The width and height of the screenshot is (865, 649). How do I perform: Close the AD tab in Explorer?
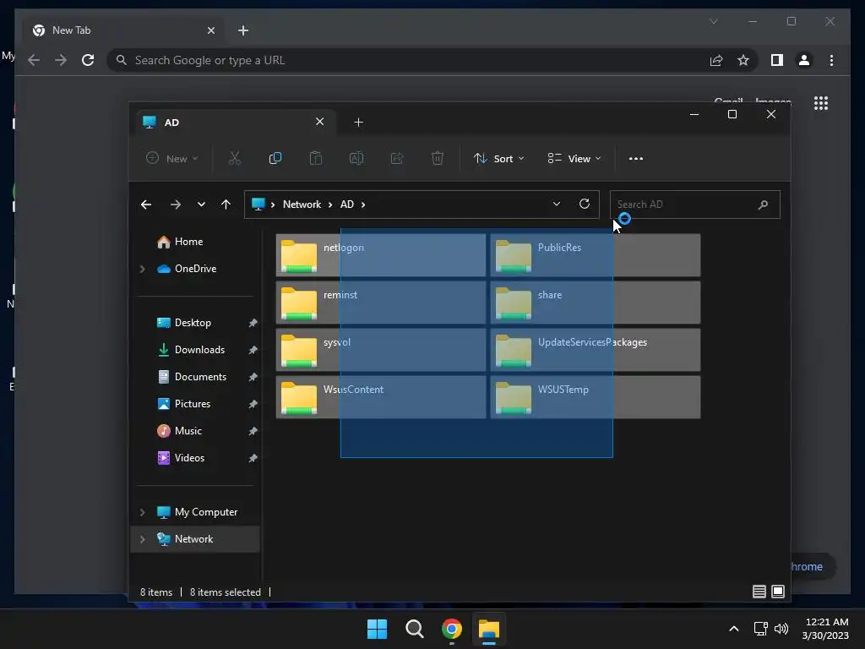pyautogui.click(x=319, y=122)
